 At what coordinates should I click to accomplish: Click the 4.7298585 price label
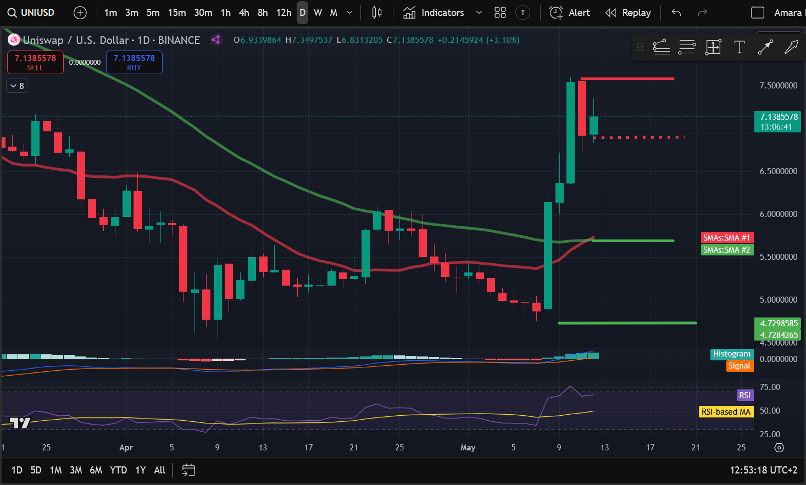(779, 324)
